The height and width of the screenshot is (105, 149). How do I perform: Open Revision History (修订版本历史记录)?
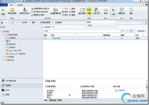pos(40,12)
